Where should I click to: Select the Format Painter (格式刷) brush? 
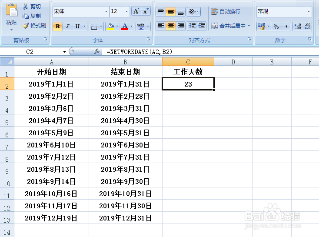pos(26,26)
